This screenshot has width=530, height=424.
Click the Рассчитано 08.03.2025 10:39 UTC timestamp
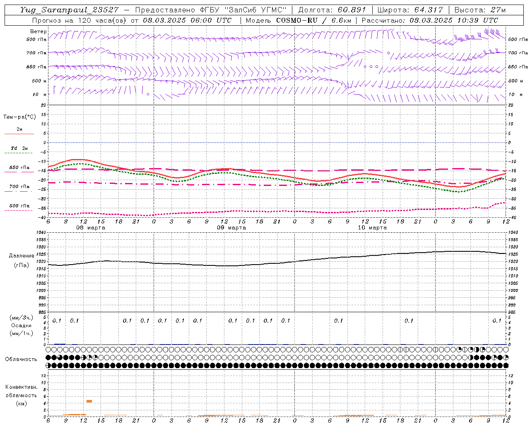(x=430, y=20)
